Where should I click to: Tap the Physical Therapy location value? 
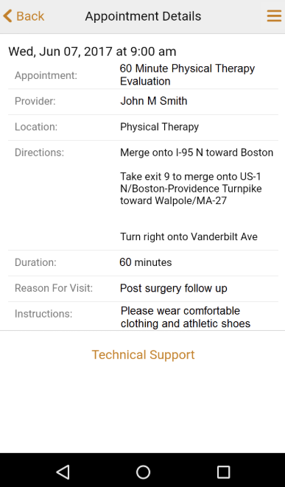click(159, 127)
